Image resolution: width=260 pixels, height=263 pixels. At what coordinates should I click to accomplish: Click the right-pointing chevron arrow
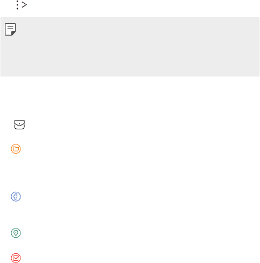point(24,5)
